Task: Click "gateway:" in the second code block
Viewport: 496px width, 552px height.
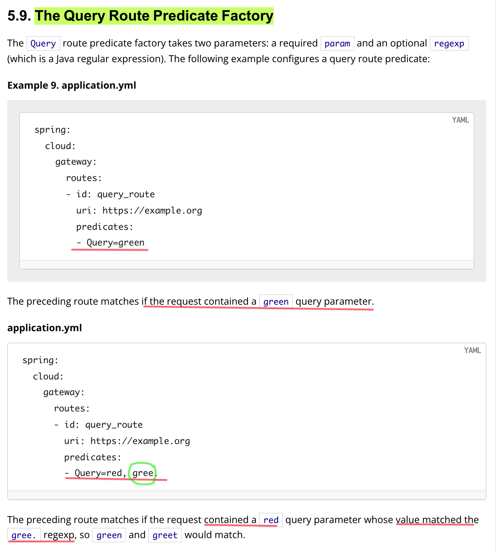Action: [64, 392]
